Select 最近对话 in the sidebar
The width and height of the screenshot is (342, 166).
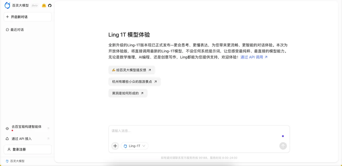tap(17, 30)
